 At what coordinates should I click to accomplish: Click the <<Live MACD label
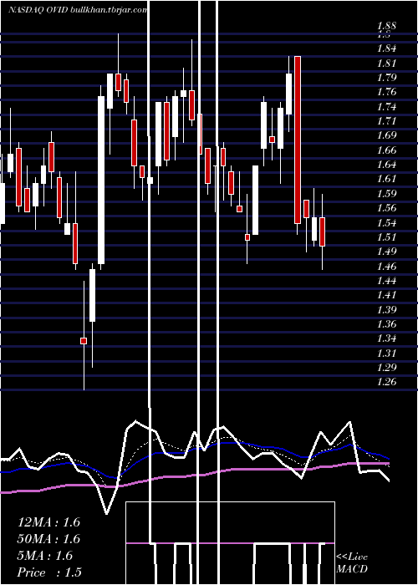(x=352, y=563)
